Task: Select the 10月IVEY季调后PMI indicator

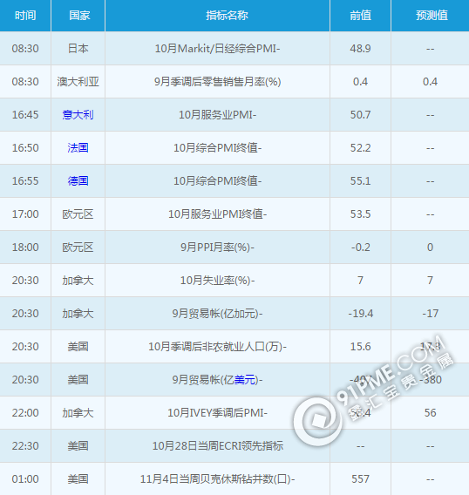Action: [x=217, y=413]
